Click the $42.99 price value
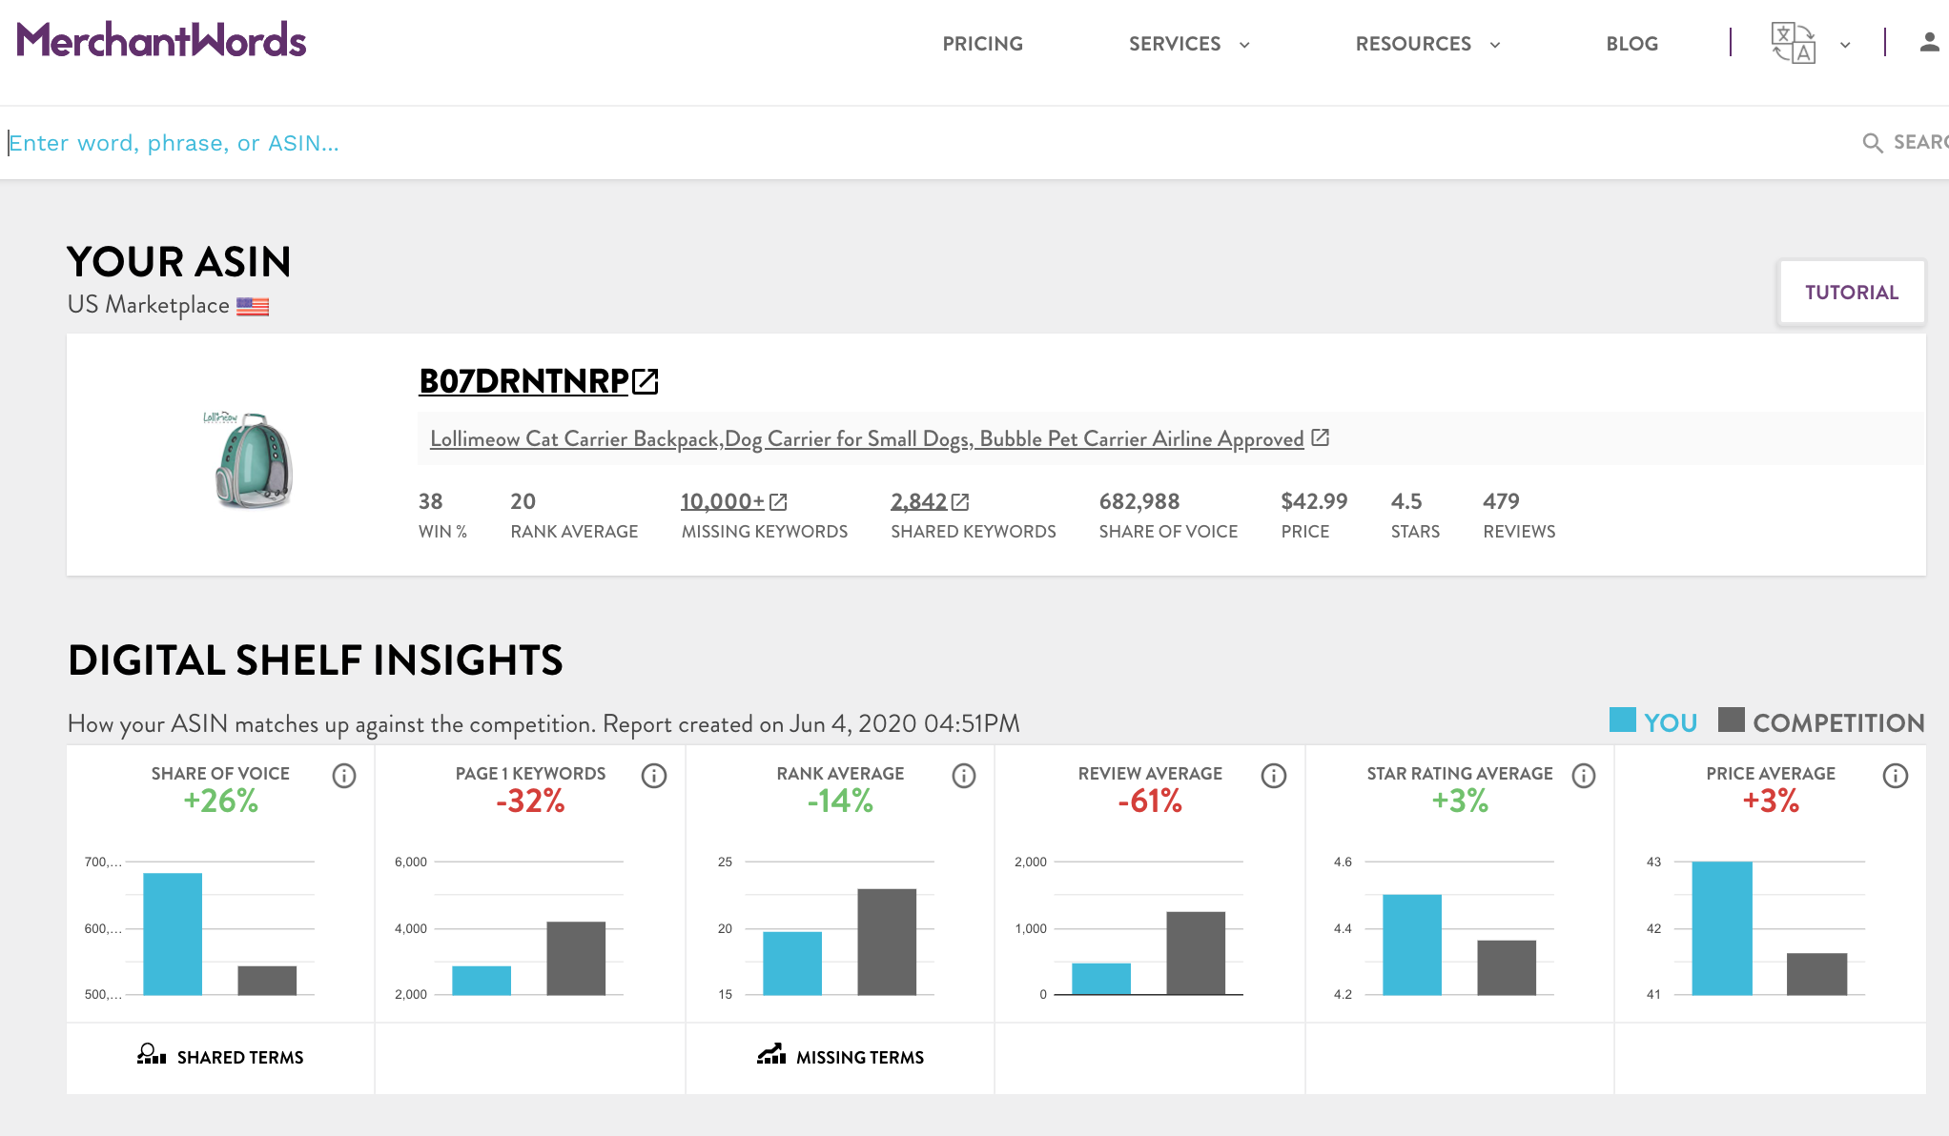Viewport: 1949px width, 1136px height. [x=1314, y=501]
